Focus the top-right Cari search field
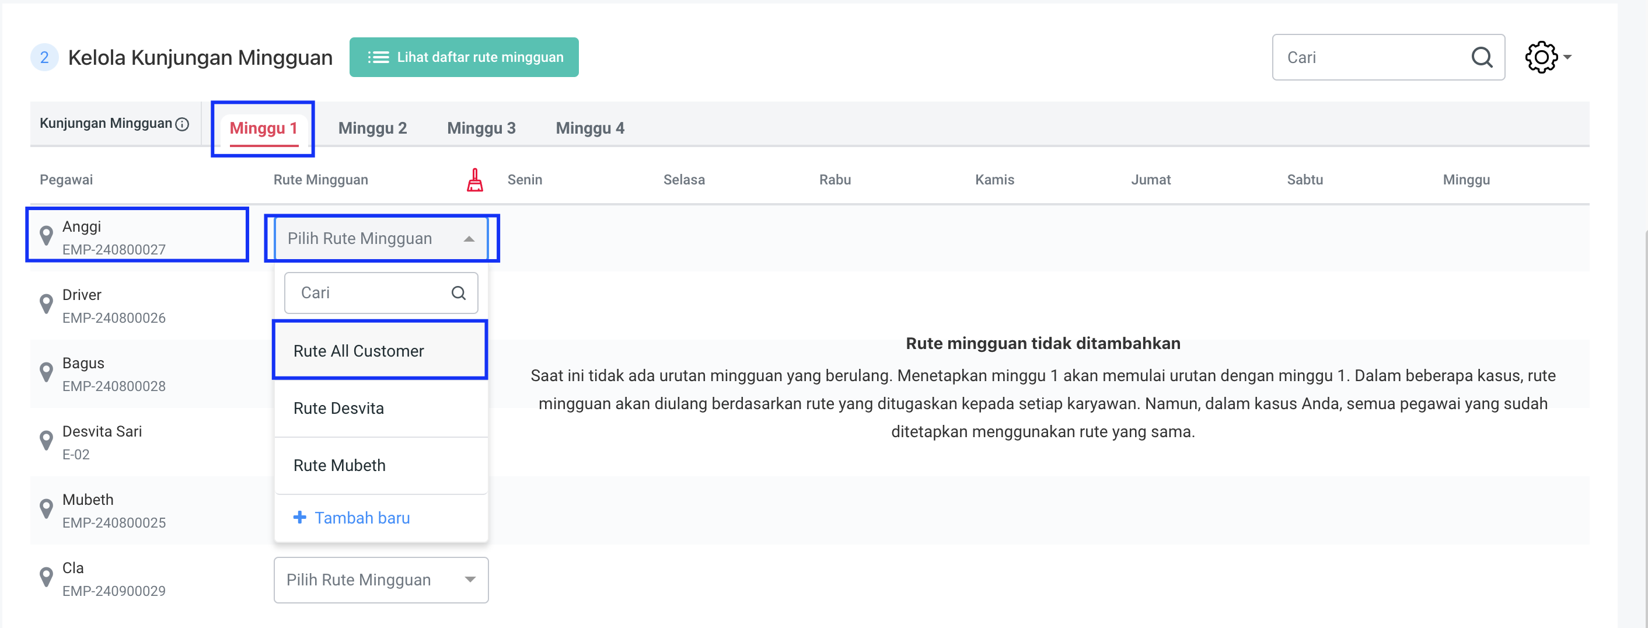 [x=1369, y=58]
